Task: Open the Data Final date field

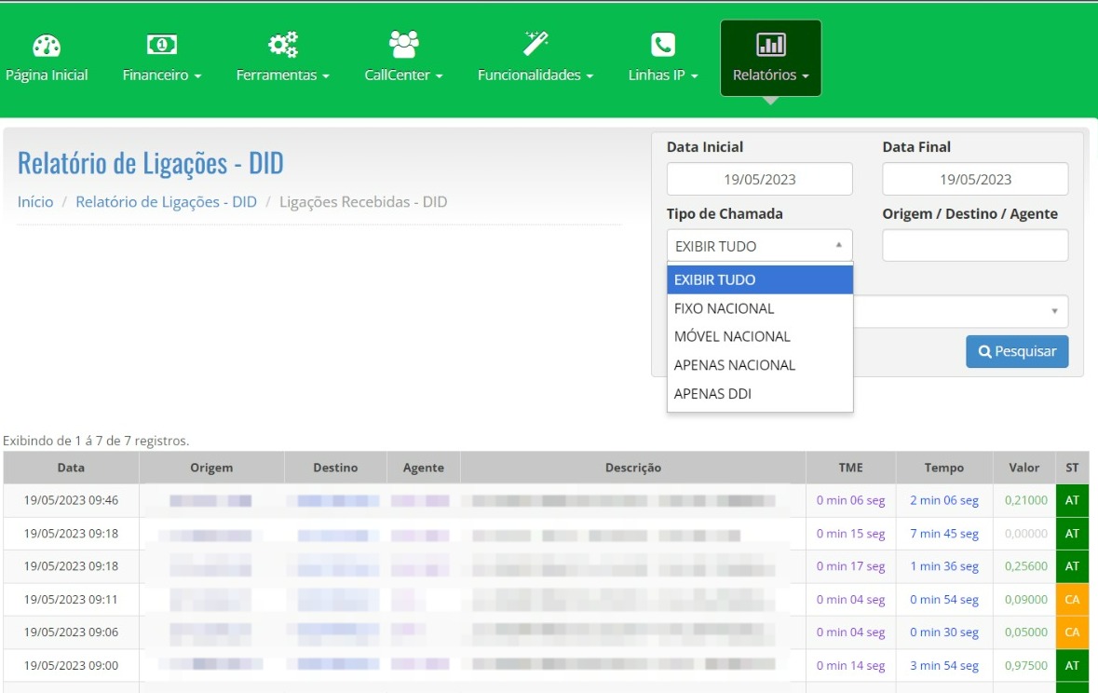Action: pyautogui.click(x=974, y=180)
